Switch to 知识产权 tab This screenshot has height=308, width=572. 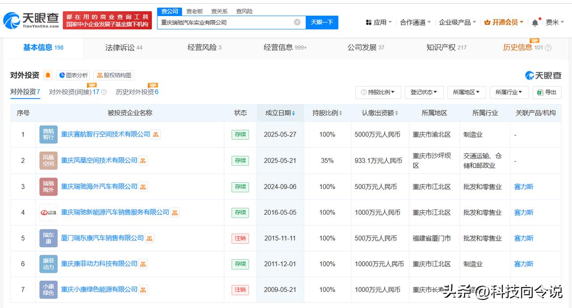[x=446, y=47]
